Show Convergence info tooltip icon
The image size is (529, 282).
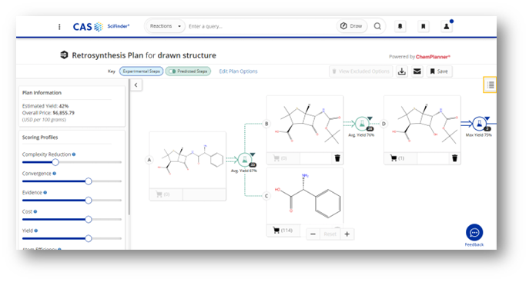click(55, 174)
